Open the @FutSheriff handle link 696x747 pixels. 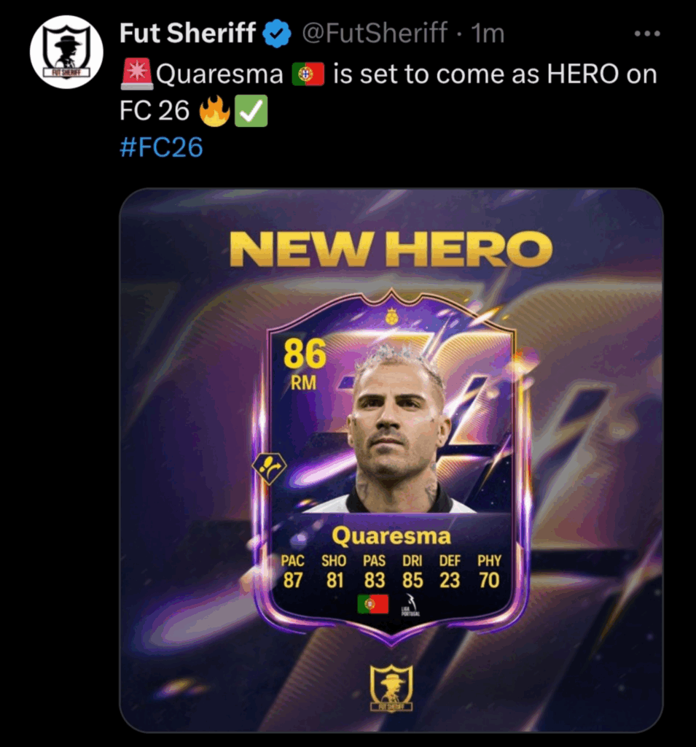[x=374, y=33]
